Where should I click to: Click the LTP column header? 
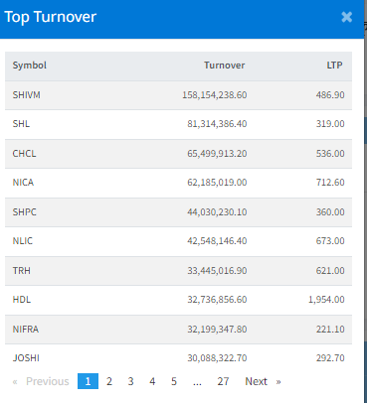point(334,66)
